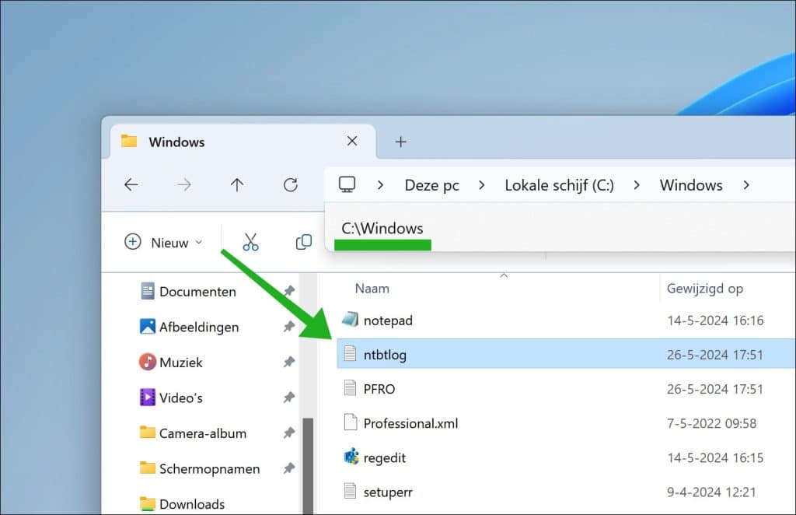The width and height of the screenshot is (796, 515).
Task: Click date 9-4-2024 12:21
Action: [x=711, y=492]
